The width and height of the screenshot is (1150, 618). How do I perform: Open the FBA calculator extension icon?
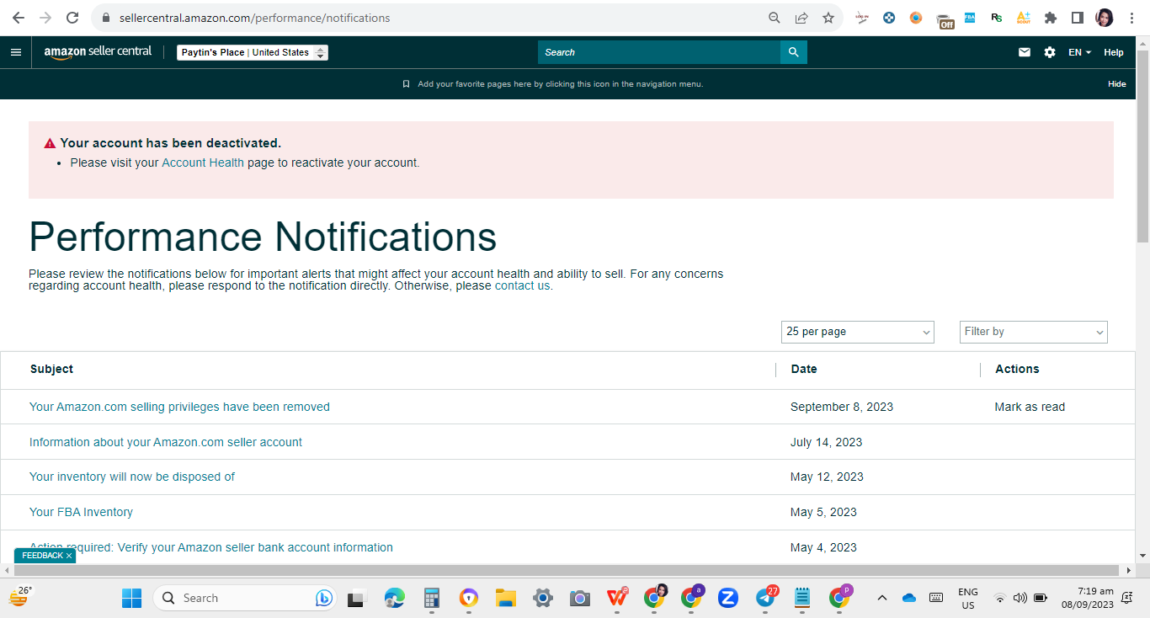tap(970, 17)
